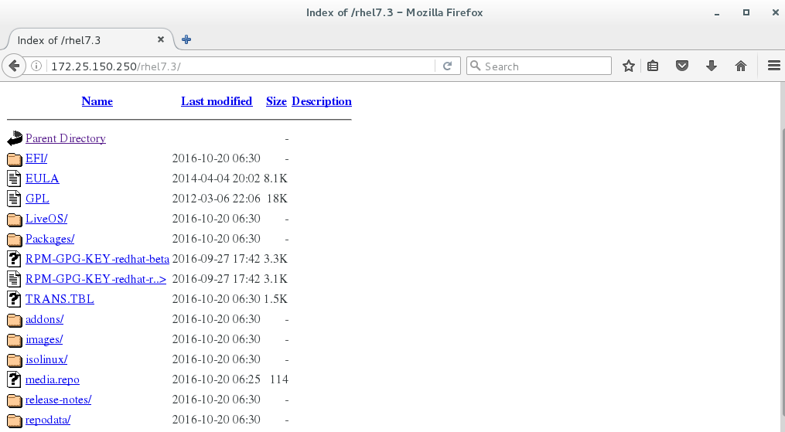Viewport: 785px width, 432px height.
Task: Maximize the Firefox window
Action: tap(746, 12)
